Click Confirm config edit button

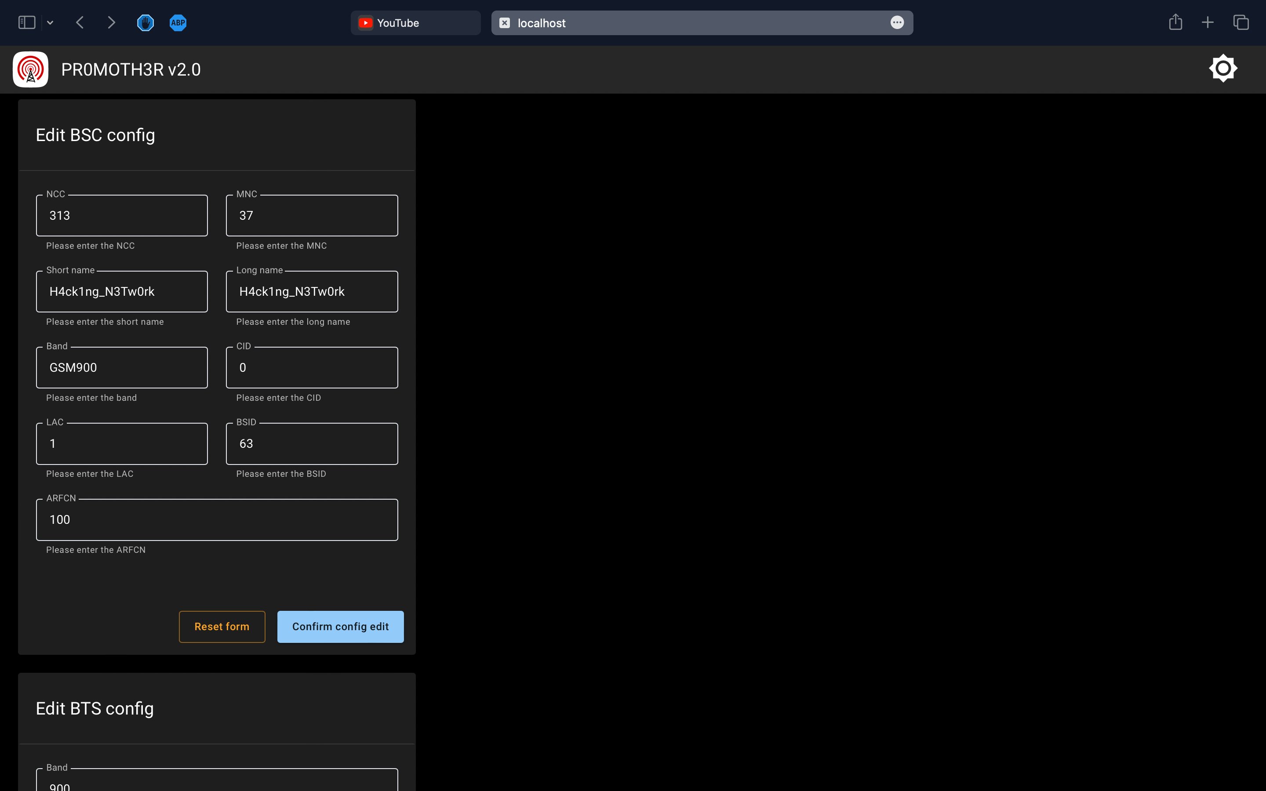pos(340,626)
